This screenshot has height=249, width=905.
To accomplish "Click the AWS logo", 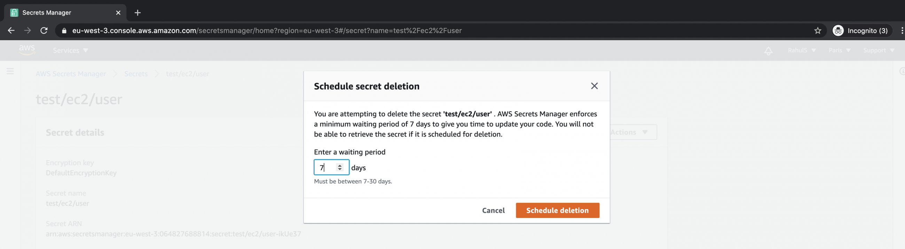I will [27, 50].
